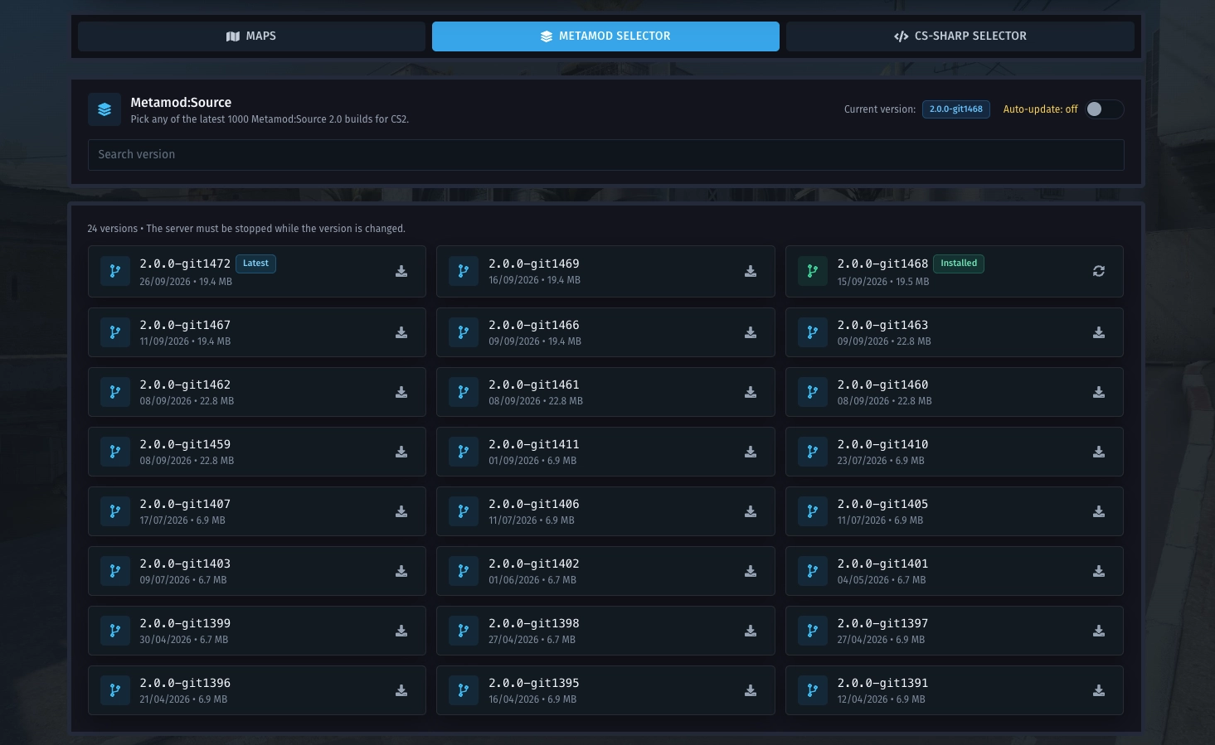The image size is (1215, 745).
Task: Download version 2.0.0-git1397
Action: click(1099, 631)
